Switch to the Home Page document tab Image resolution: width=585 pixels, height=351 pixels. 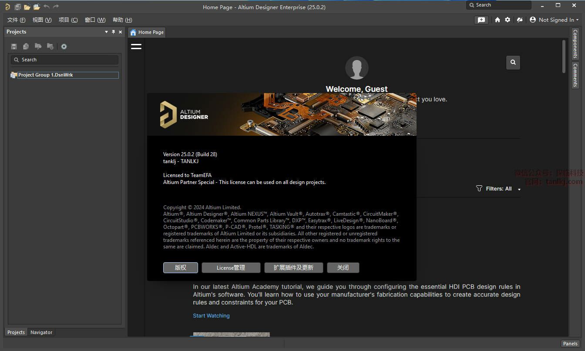click(147, 32)
